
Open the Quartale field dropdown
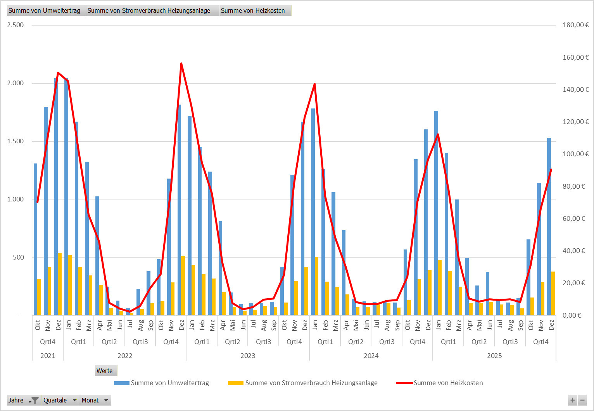click(74, 400)
